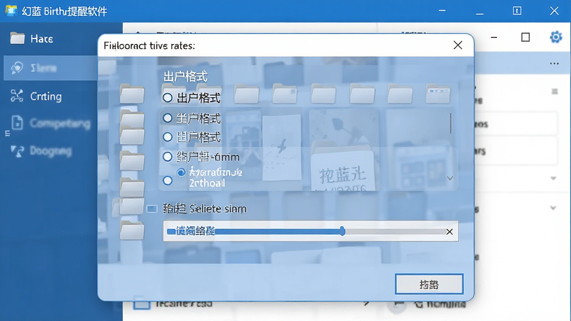Open settings via the blue gear icon
The height and width of the screenshot is (321, 571).
[556, 37]
